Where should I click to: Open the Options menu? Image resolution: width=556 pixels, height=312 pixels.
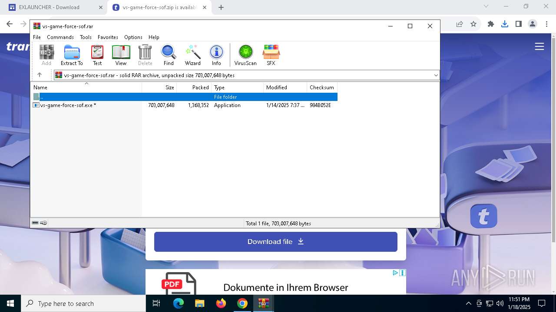point(133,37)
